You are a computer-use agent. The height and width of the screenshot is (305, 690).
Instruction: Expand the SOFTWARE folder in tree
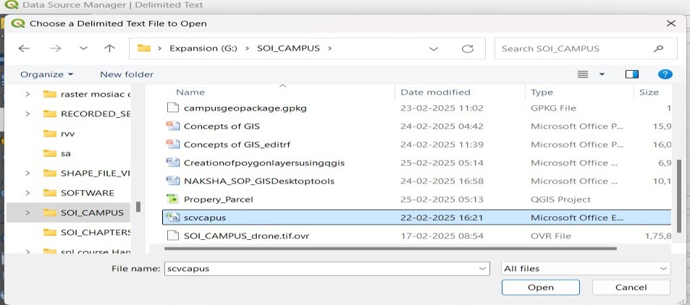(28, 193)
